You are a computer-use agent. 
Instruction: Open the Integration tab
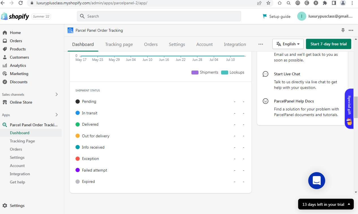(x=235, y=44)
